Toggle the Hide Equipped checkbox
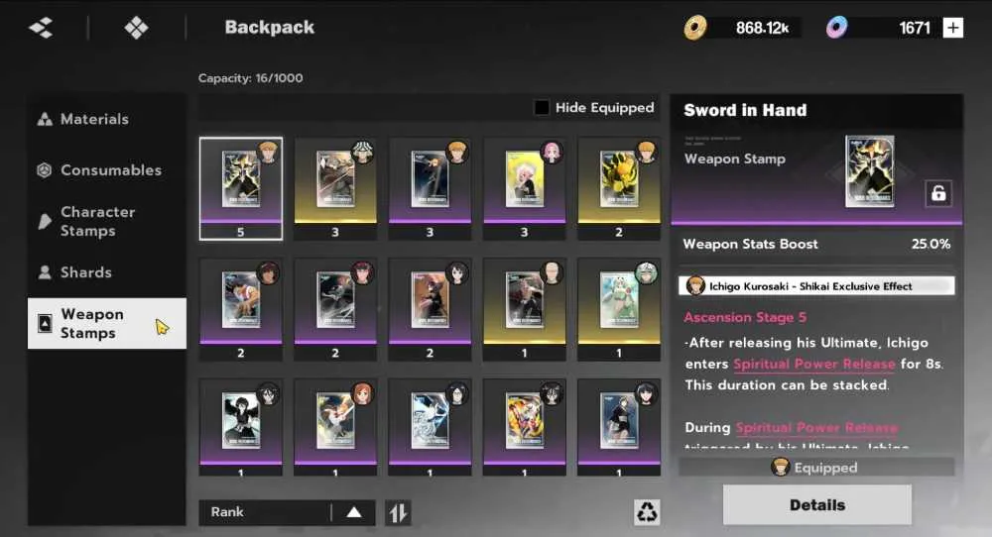This screenshot has width=992, height=537. tap(542, 107)
